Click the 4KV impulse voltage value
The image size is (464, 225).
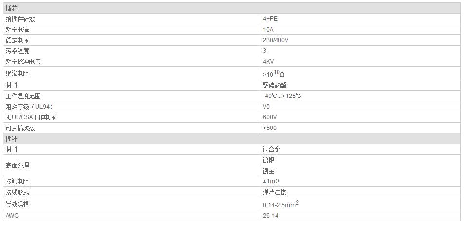point(269,62)
